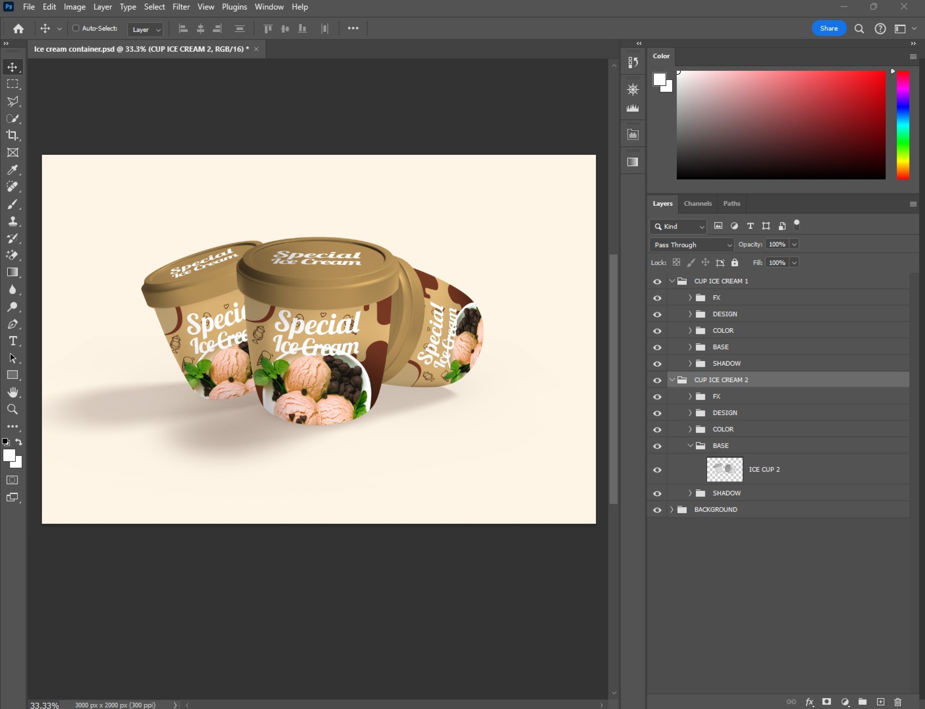The height and width of the screenshot is (709, 925).
Task: Click the add layer mask icon
Action: (x=827, y=702)
